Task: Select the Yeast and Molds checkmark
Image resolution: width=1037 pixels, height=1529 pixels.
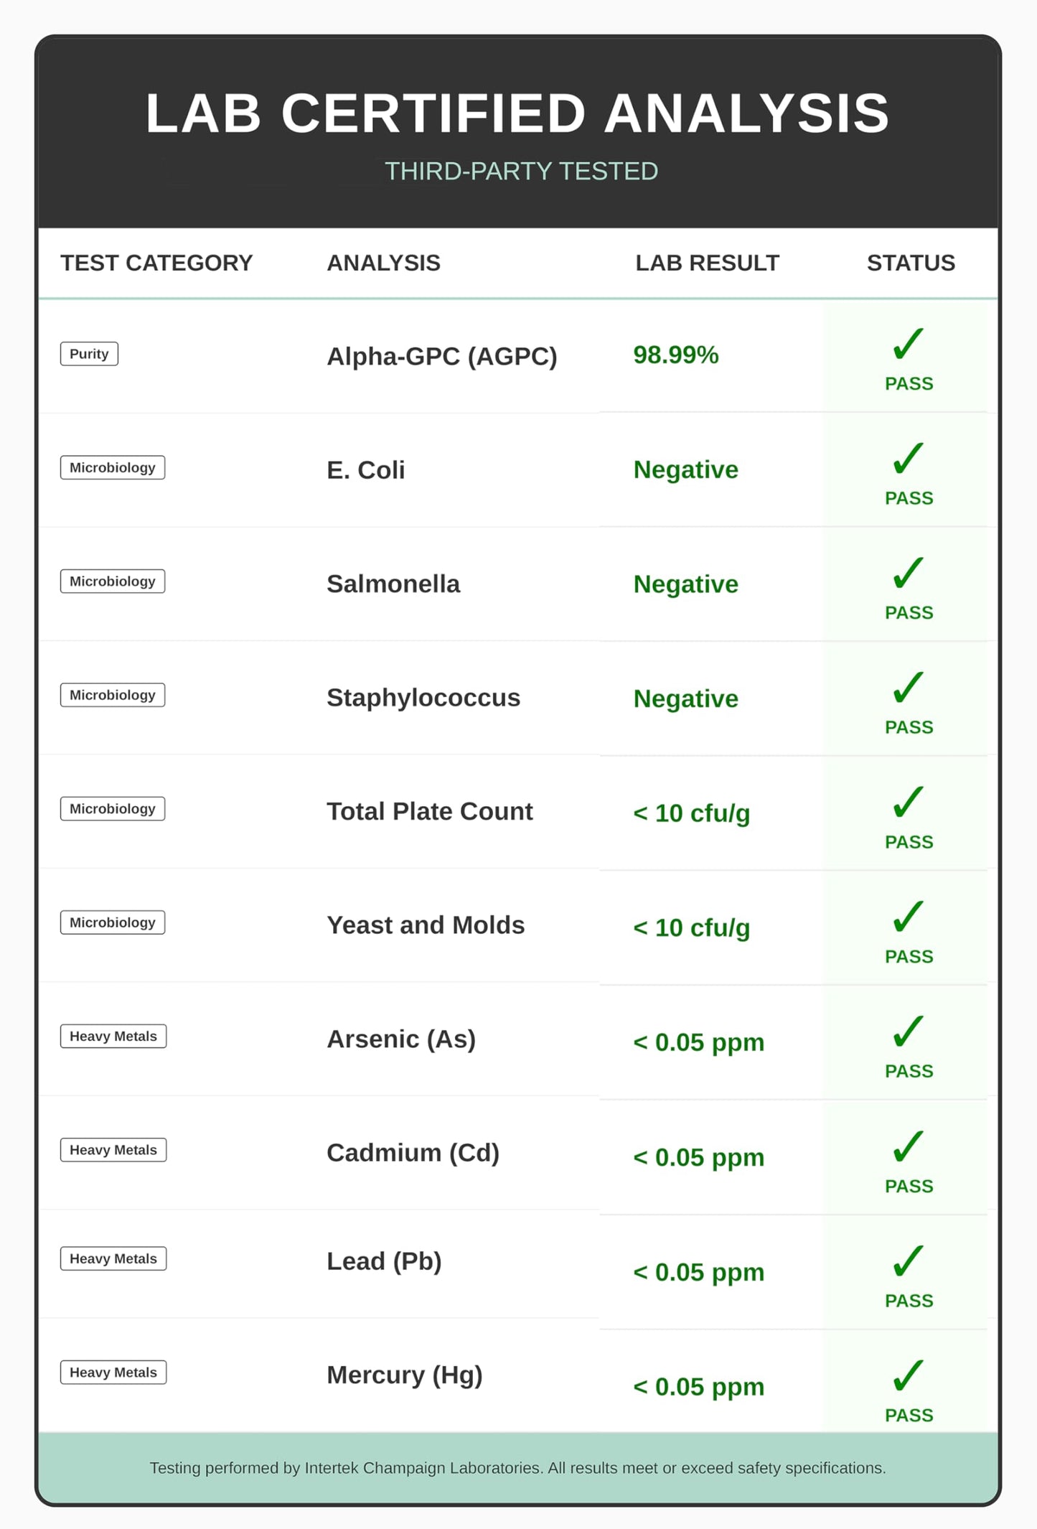Action: 908,917
